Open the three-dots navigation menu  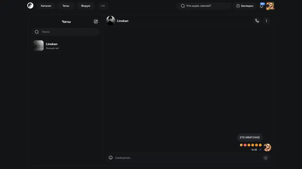click(103, 6)
